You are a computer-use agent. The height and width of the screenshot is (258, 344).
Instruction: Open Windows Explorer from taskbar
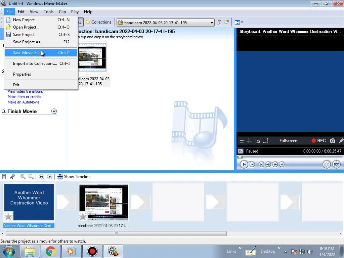30,251
